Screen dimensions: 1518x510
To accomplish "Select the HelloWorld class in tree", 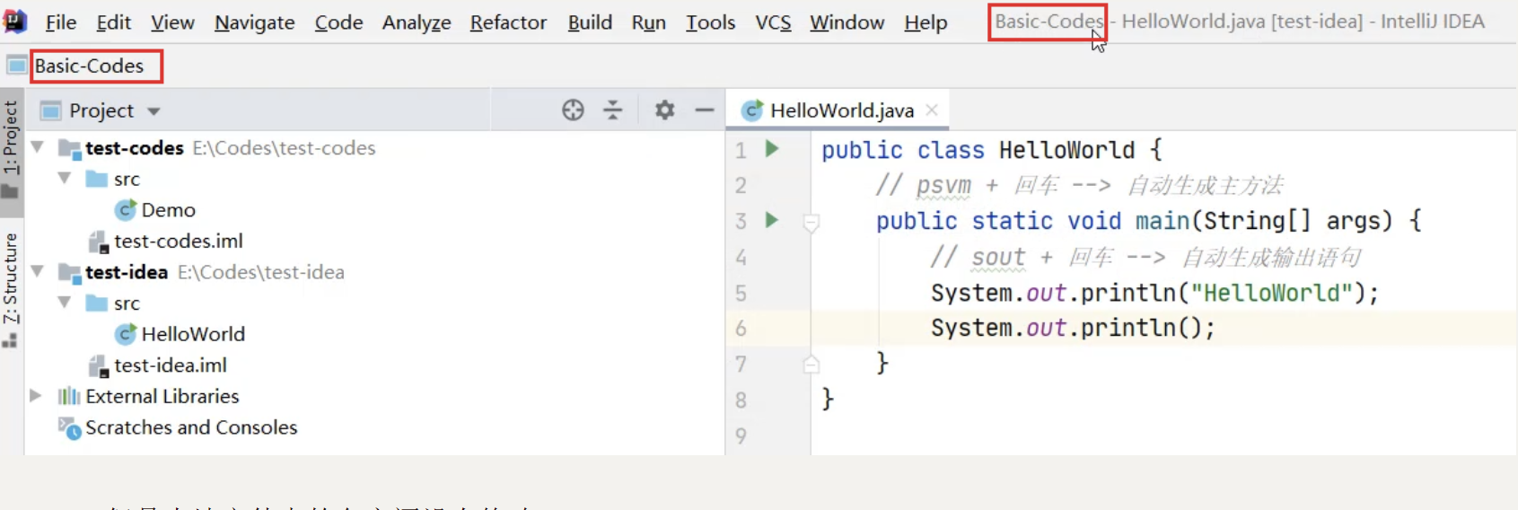I will coord(193,334).
